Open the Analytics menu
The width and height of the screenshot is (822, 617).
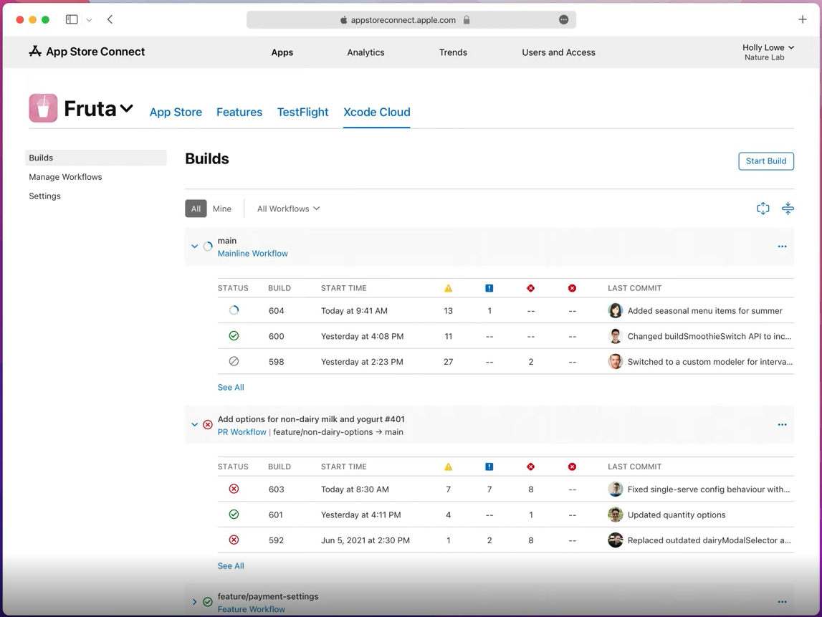[x=365, y=52]
